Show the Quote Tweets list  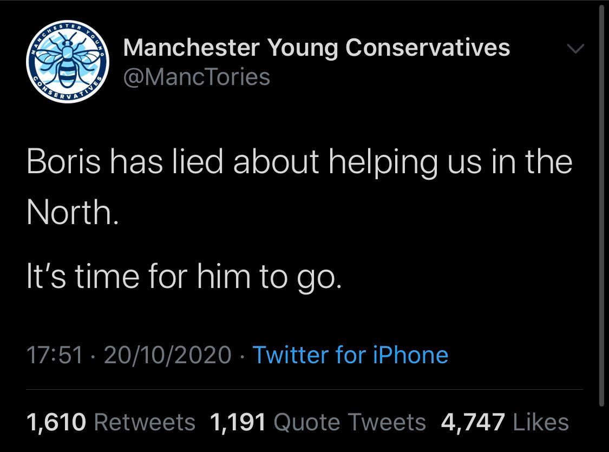pyautogui.click(x=350, y=422)
